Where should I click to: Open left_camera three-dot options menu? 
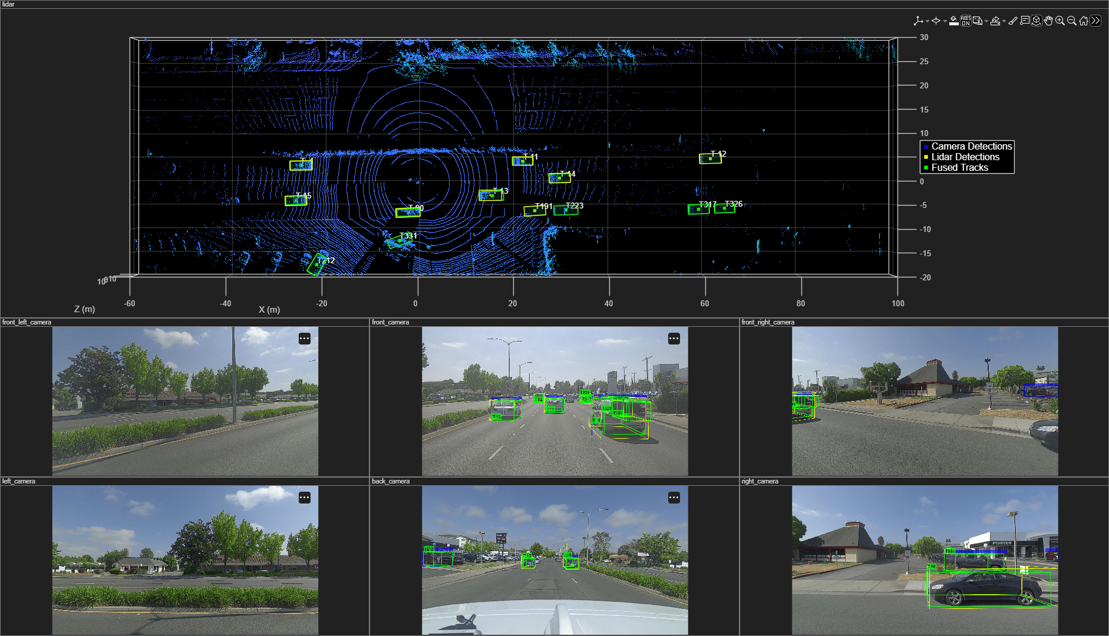click(x=304, y=498)
